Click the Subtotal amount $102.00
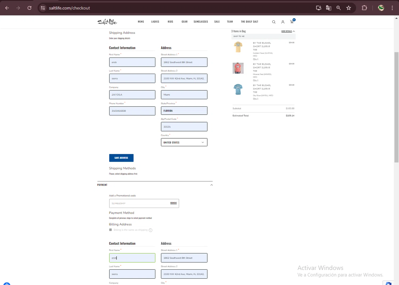The height and width of the screenshot is (285, 399). (x=290, y=108)
